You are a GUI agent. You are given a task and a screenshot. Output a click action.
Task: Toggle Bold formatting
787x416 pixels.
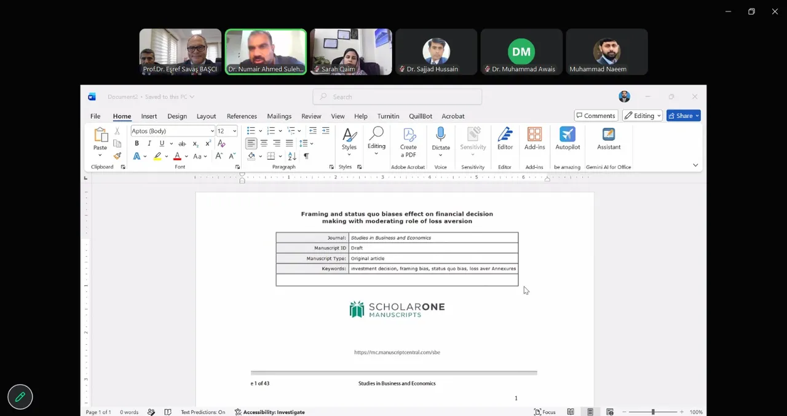tap(136, 144)
